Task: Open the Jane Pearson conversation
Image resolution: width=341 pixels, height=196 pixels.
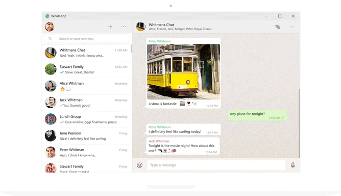Action: [x=87, y=136]
